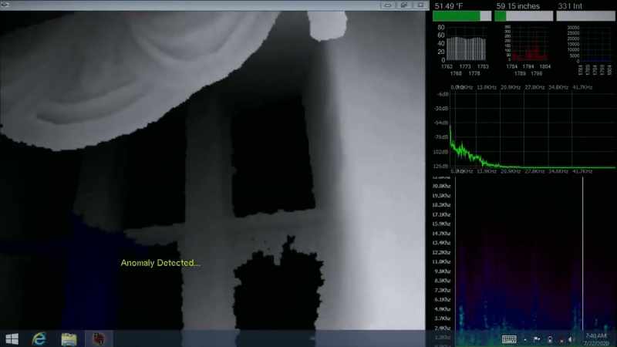617x347 pixels.
Task: Click the 51.49 °F temperature reading
Action: (449, 6)
